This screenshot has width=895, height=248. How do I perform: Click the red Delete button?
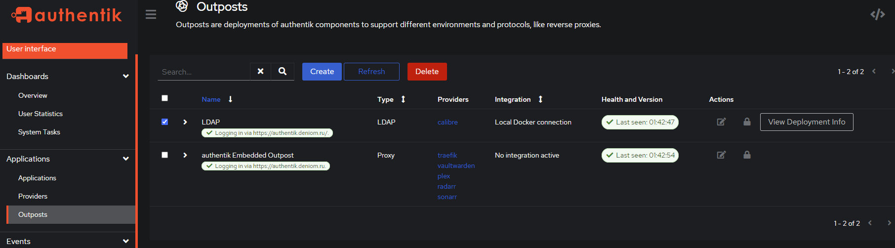click(427, 72)
